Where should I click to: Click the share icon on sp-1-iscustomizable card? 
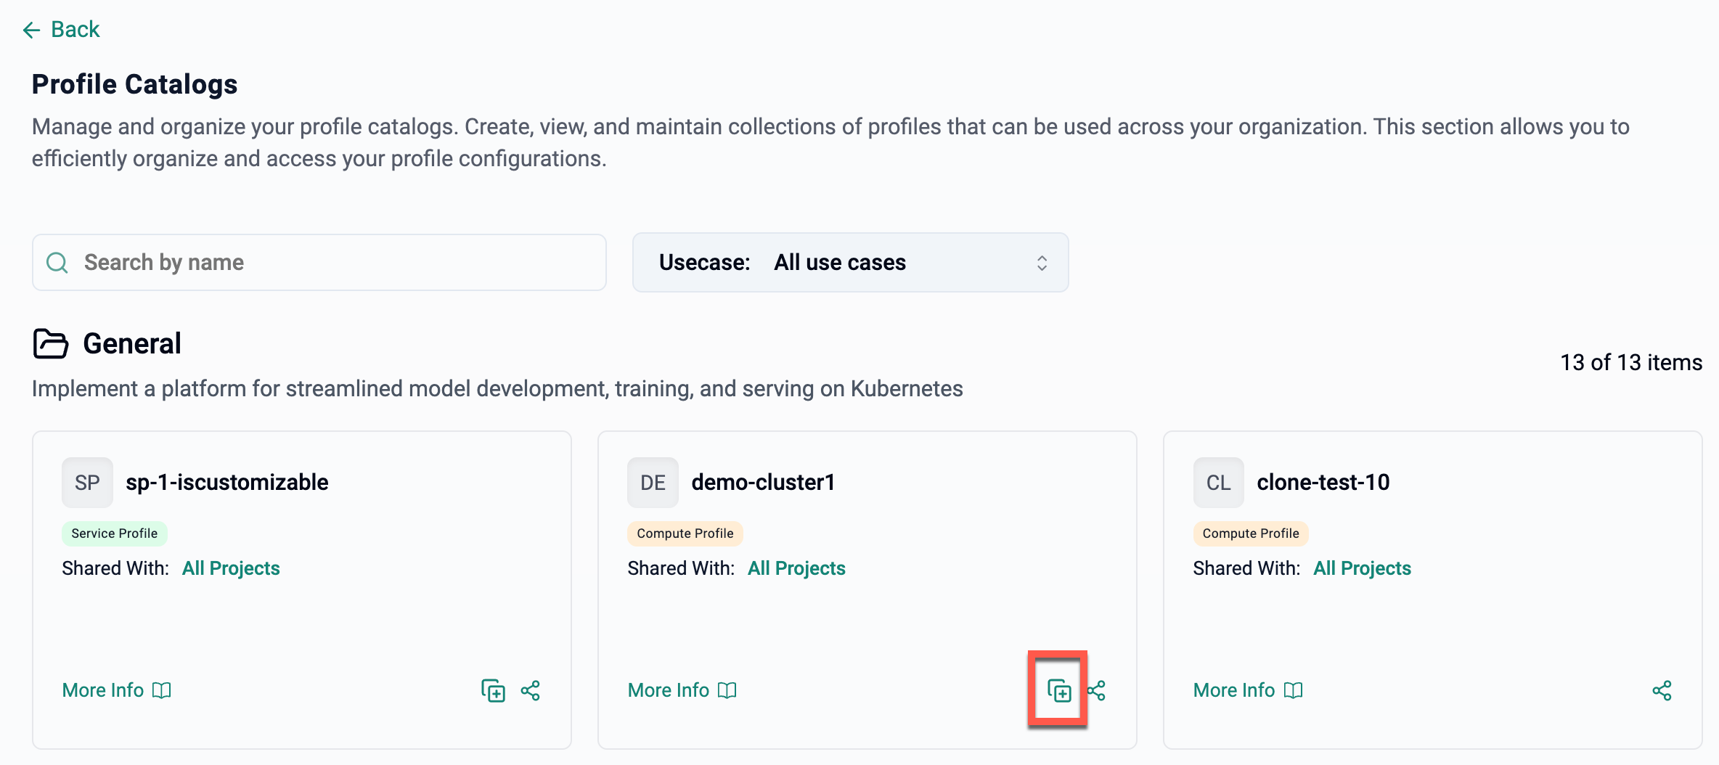[x=531, y=690]
